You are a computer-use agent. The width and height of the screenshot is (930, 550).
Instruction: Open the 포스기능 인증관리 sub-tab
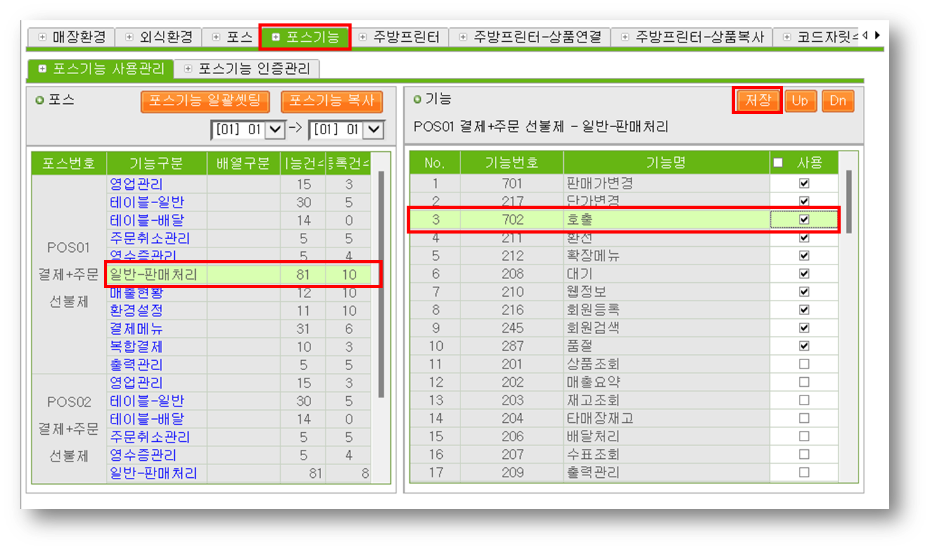247,68
